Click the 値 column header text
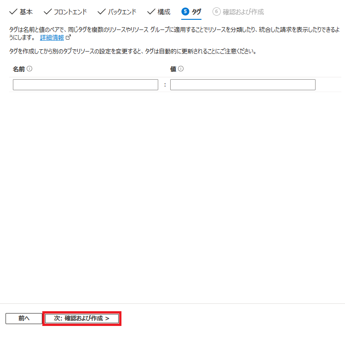The image size is (345, 337). [x=173, y=69]
